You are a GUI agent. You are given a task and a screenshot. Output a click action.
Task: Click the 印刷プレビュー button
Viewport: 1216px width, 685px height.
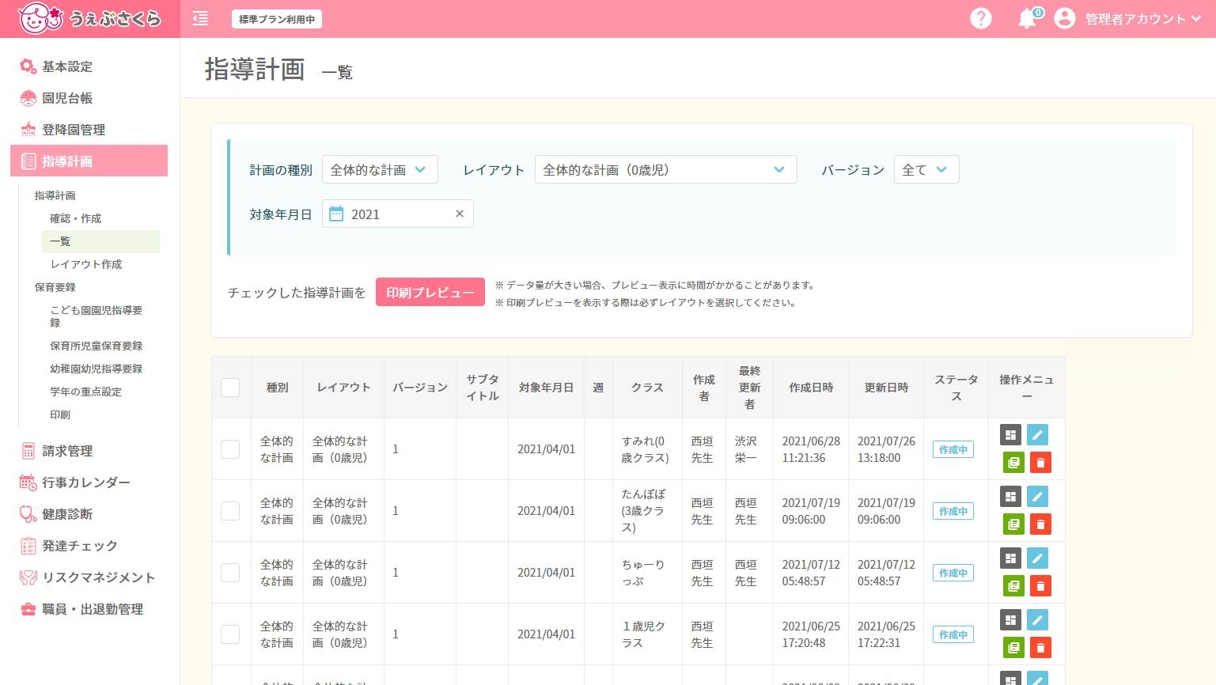(x=430, y=292)
